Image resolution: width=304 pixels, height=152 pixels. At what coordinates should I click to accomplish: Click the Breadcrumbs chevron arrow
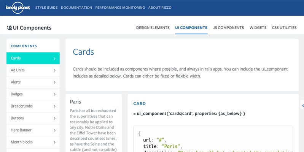pos(54,106)
